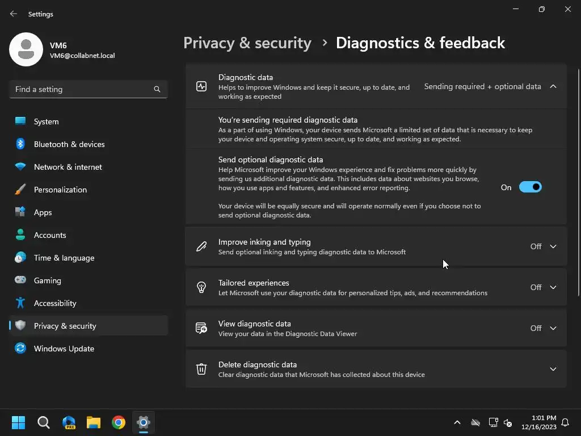Expand Improve inking and typing chevron
The width and height of the screenshot is (581, 436).
pos(553,246)
